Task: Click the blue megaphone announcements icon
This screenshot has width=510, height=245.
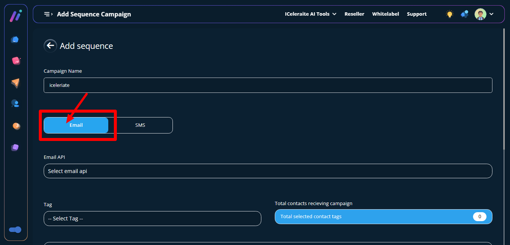Action: pyautogui.click(x=464, y=14)
